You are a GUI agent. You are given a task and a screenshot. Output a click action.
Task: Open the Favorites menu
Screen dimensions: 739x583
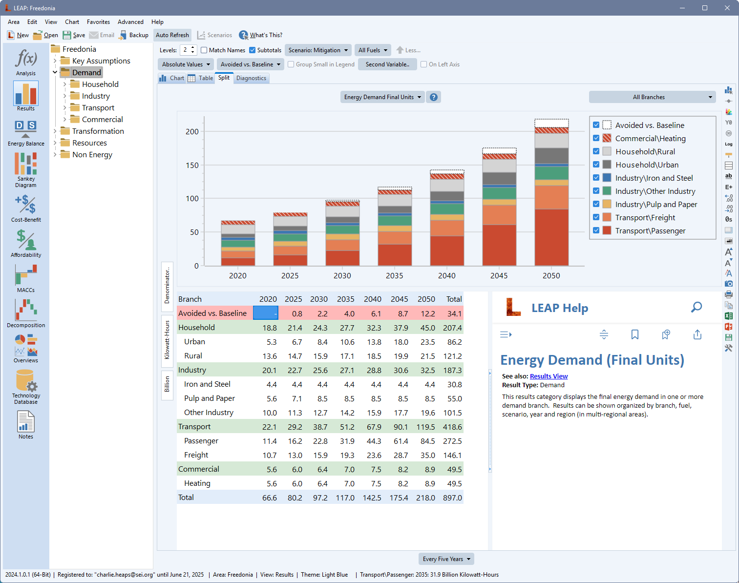pyautogui.click(x=98, y=22)
